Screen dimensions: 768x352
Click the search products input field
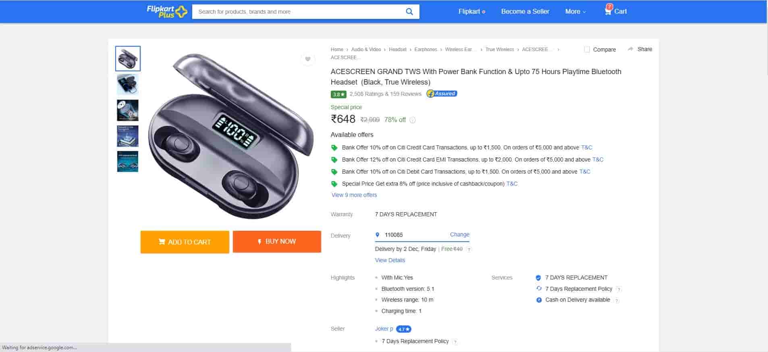click(x=298, y=12)
